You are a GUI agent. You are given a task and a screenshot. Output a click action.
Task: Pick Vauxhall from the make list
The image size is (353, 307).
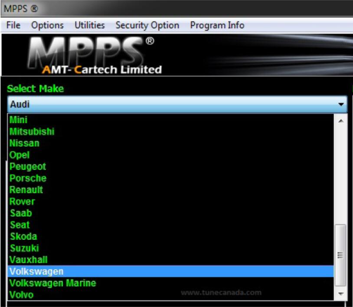[171, 260]
